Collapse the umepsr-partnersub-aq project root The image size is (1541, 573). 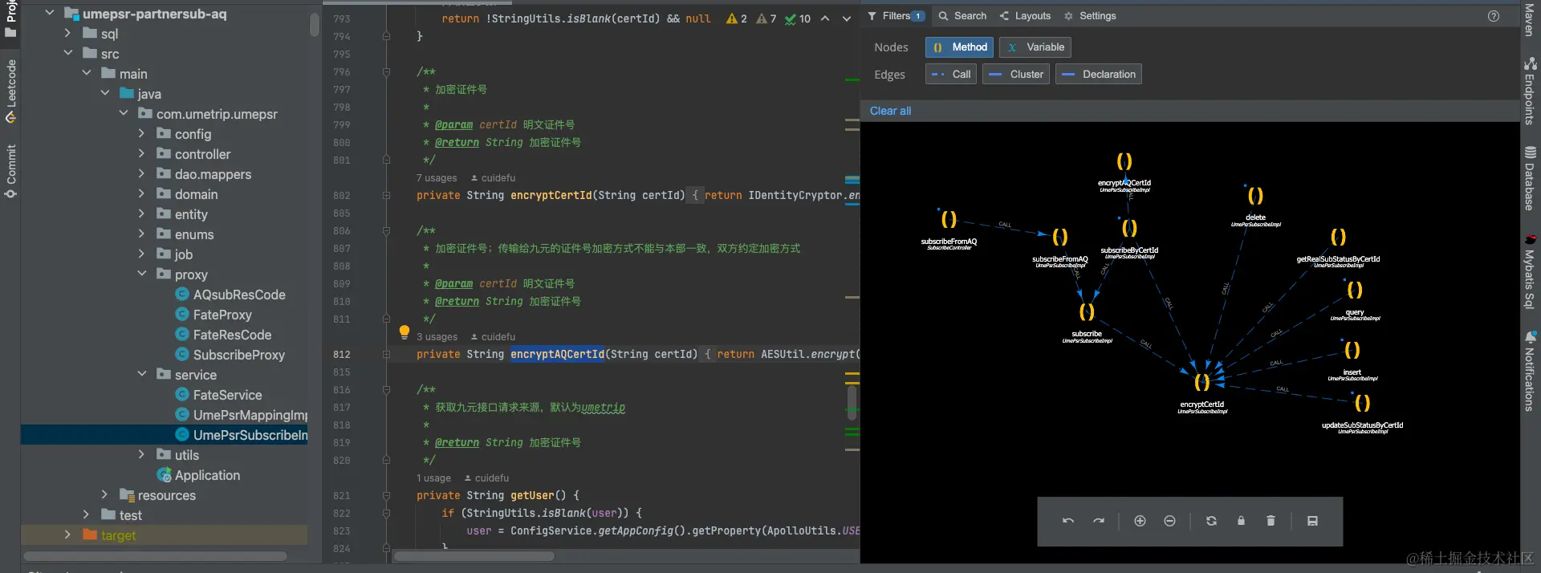[49, 13]
